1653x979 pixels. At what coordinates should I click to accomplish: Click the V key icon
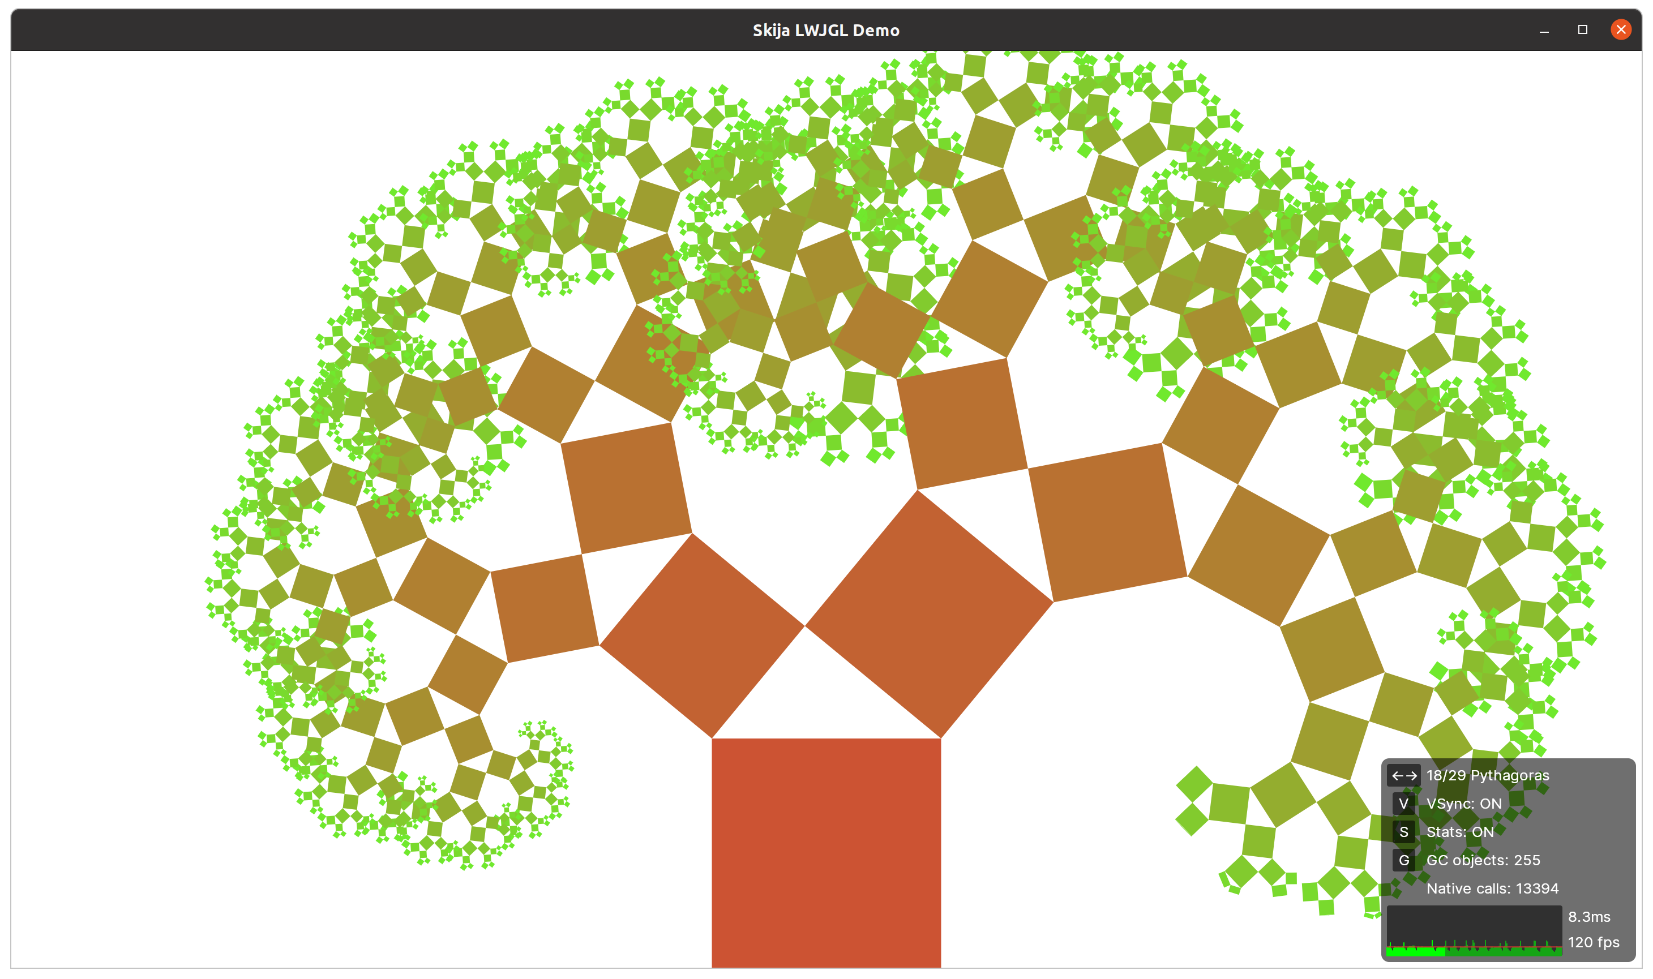(1403, 804)
